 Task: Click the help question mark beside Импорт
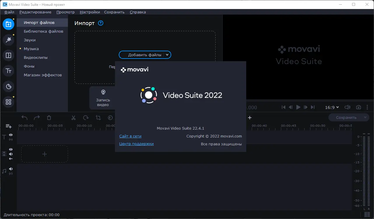pyautogui.click(x=101, y=23)
